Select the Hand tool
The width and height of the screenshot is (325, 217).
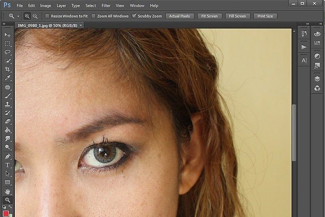(7, 191)
